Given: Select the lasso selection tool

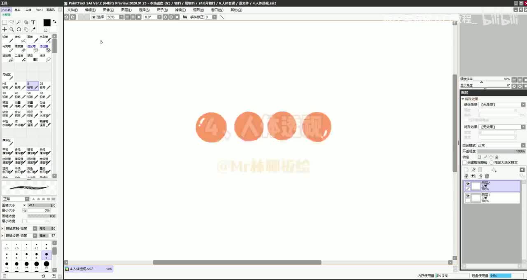Looking at the screenshot, I should click(x=12, y=22).
